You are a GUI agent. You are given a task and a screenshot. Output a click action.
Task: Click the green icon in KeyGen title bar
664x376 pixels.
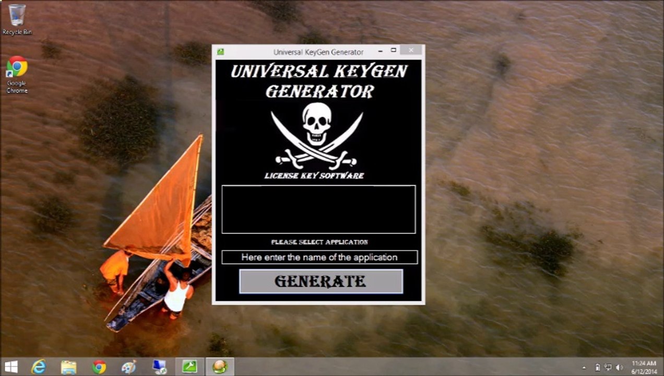221,52
